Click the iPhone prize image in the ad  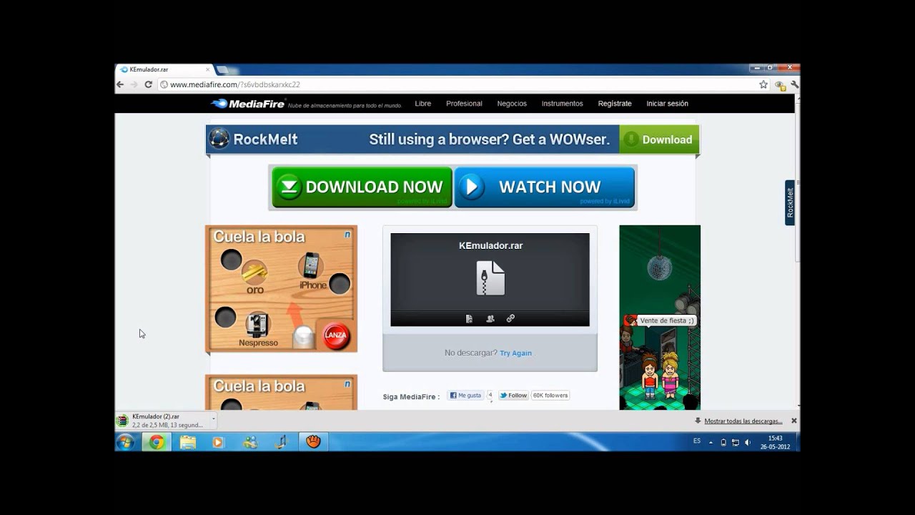tap(311, 265)
